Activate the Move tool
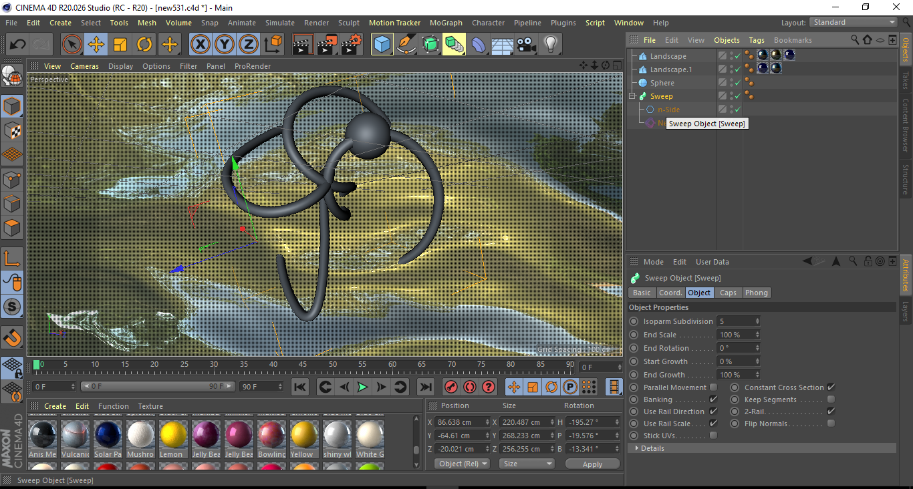 click(96, 45)
